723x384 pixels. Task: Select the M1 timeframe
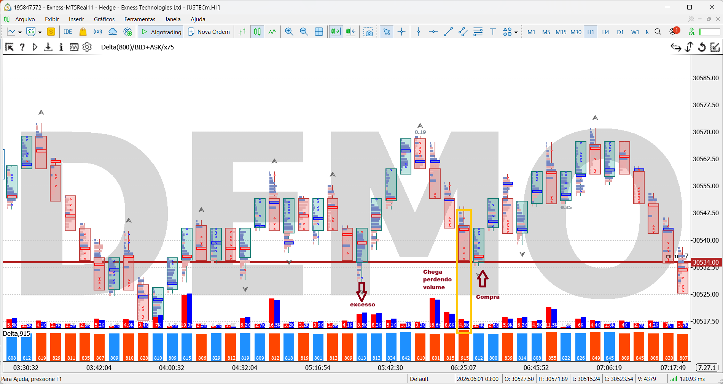531,32
